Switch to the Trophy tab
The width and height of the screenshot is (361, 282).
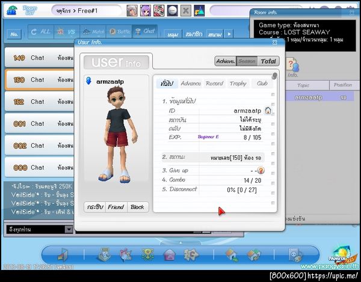tap(238, 84)
